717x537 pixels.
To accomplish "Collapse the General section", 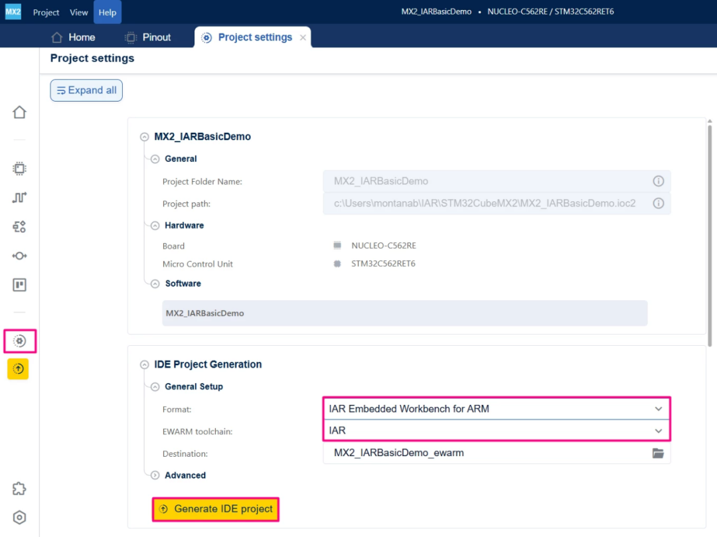I will click(x=155, y=159).
